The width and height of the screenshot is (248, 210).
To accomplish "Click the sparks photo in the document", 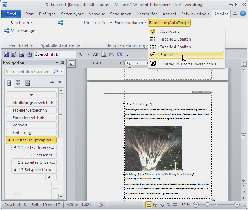I will (x=153, y=149).
